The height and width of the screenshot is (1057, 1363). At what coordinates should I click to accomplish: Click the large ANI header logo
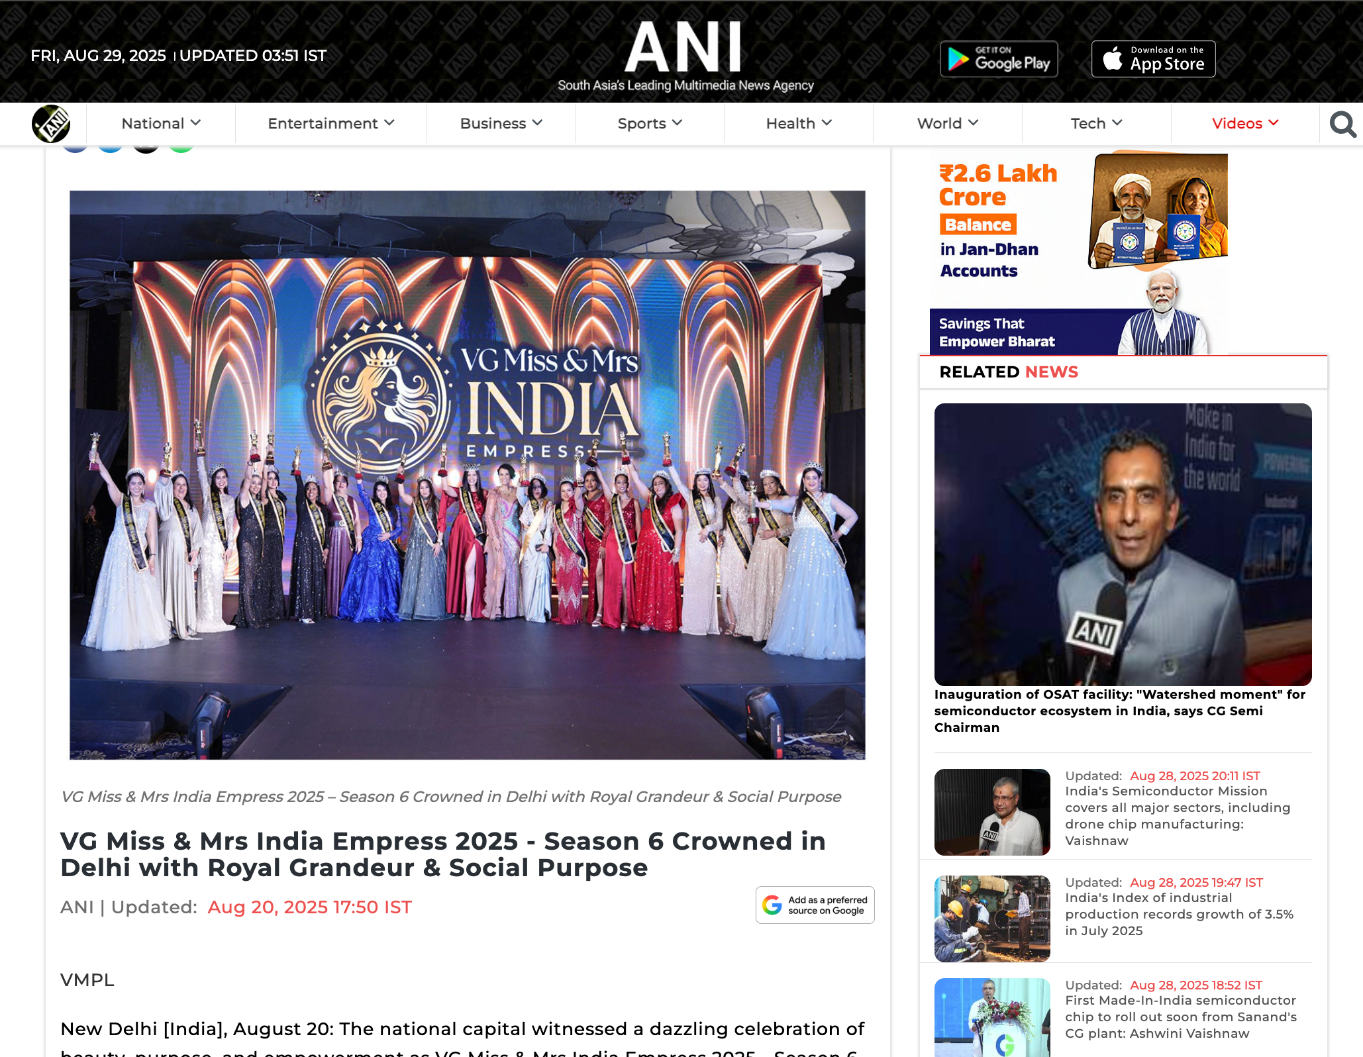[x=683, y=48]
